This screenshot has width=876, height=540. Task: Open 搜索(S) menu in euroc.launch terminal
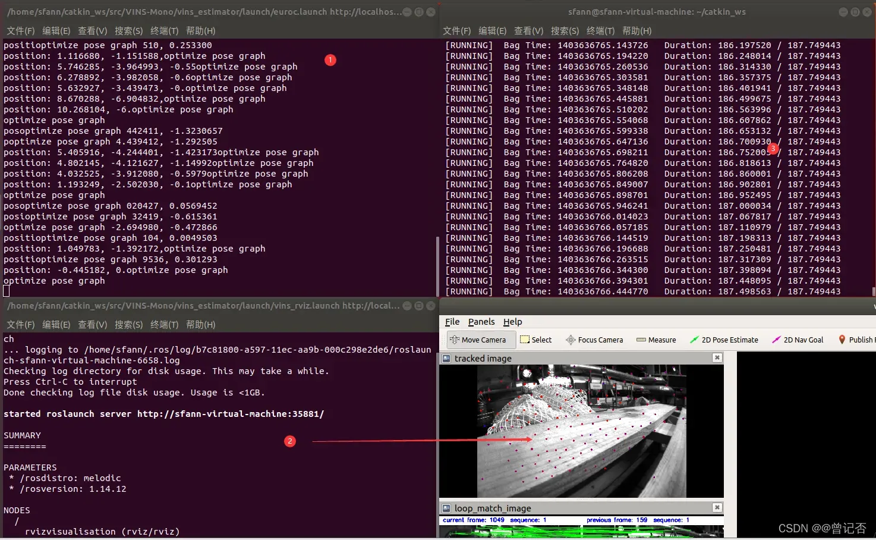click(129, 30)
